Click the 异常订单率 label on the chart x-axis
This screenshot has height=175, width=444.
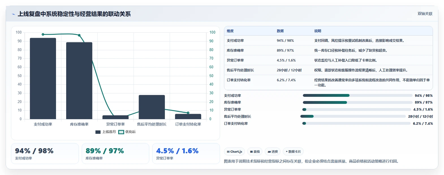tap(115, 124)
